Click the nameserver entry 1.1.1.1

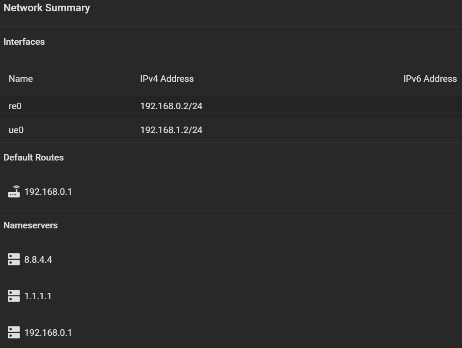[x=38, y=296]
